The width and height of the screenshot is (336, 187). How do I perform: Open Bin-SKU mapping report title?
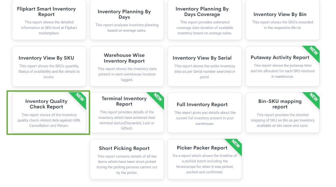280,104
